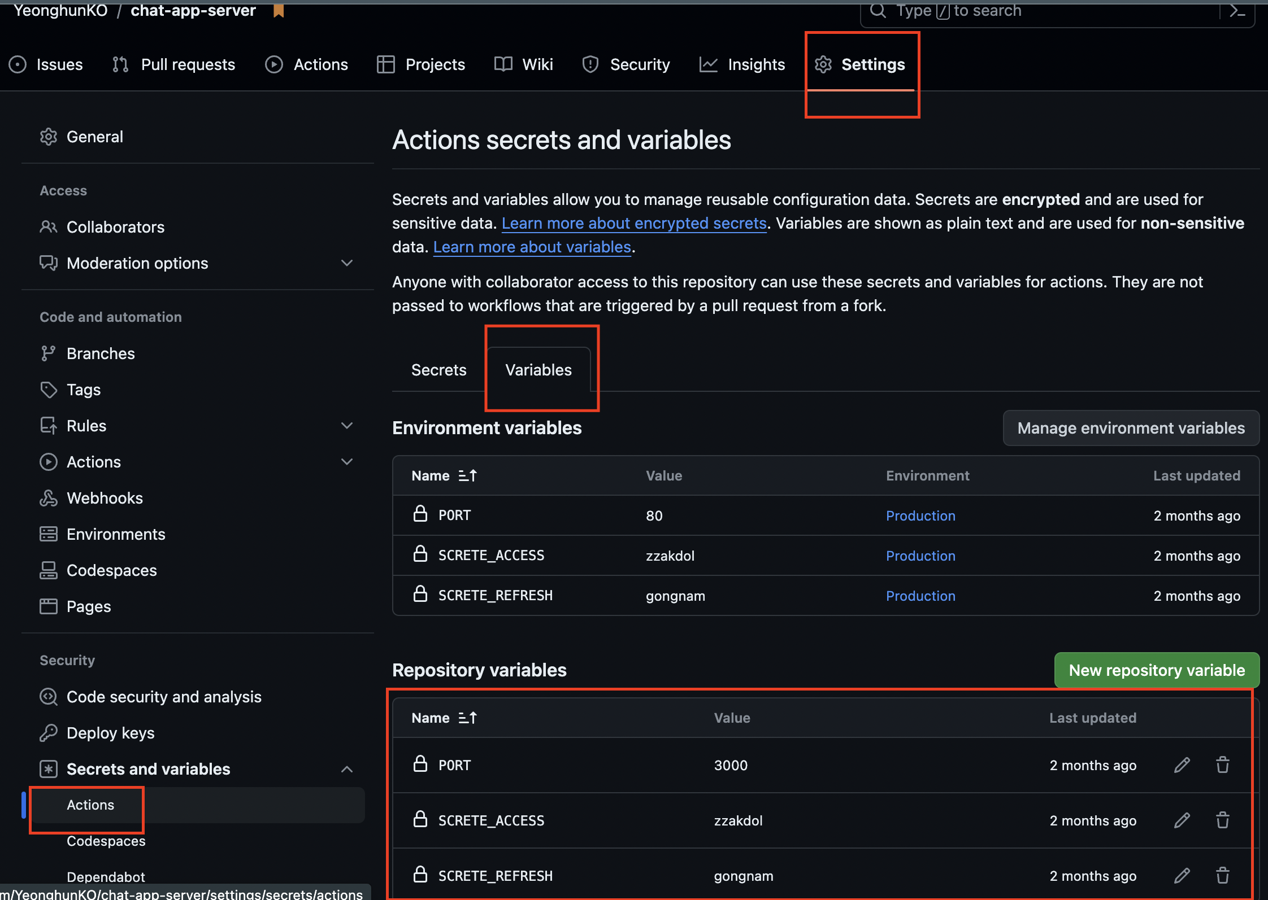Click the Actions play icon in top navigation
1268x900 pixels.
click(x=274, y=64)
